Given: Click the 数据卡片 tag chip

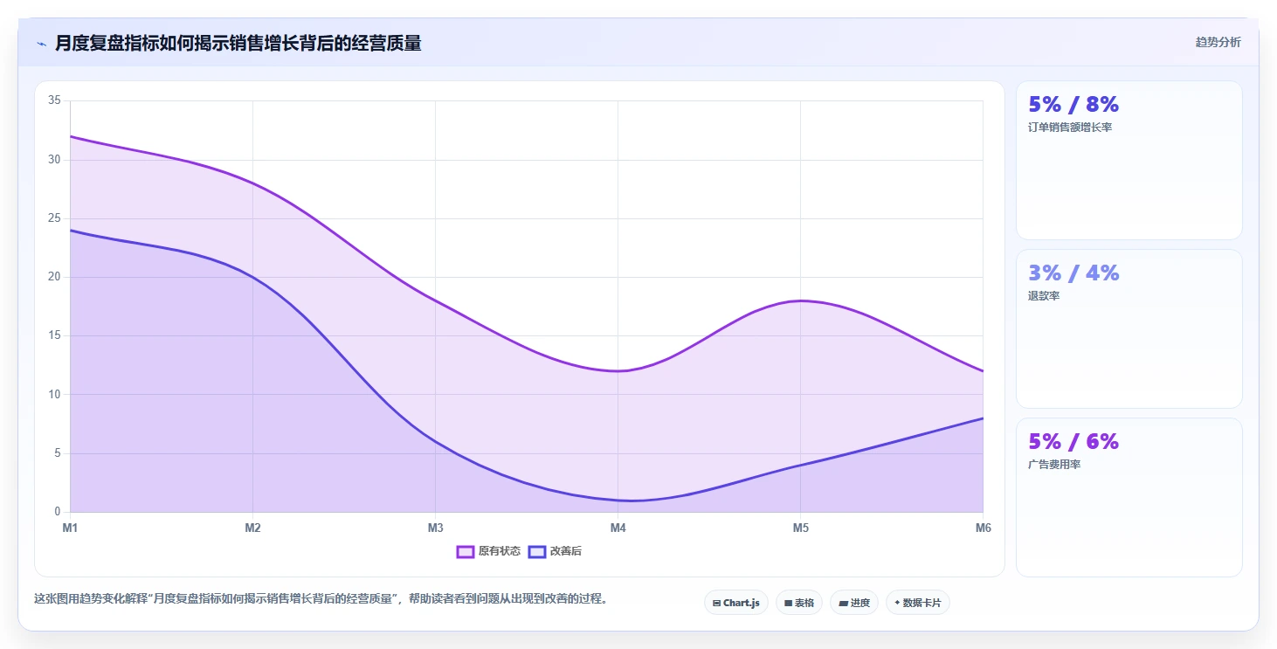Looking at the screenshot, I should pyautogui.click(x=918, y=603).
